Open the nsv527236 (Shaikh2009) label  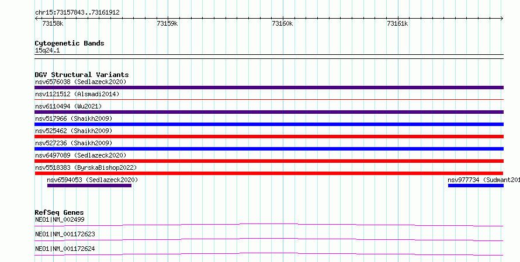coord(74,143)
